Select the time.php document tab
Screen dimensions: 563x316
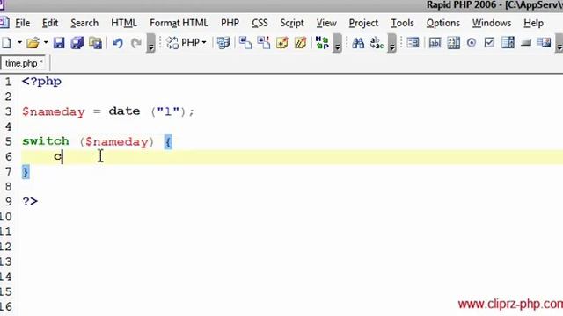tap(24, 63)
